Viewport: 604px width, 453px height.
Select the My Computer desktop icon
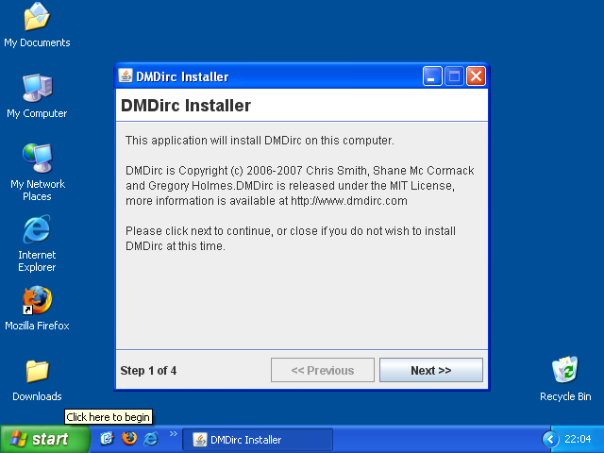pyautogui.click(x=37, y=96)
